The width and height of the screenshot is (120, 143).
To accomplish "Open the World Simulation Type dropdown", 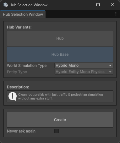I will coord(84,66).
